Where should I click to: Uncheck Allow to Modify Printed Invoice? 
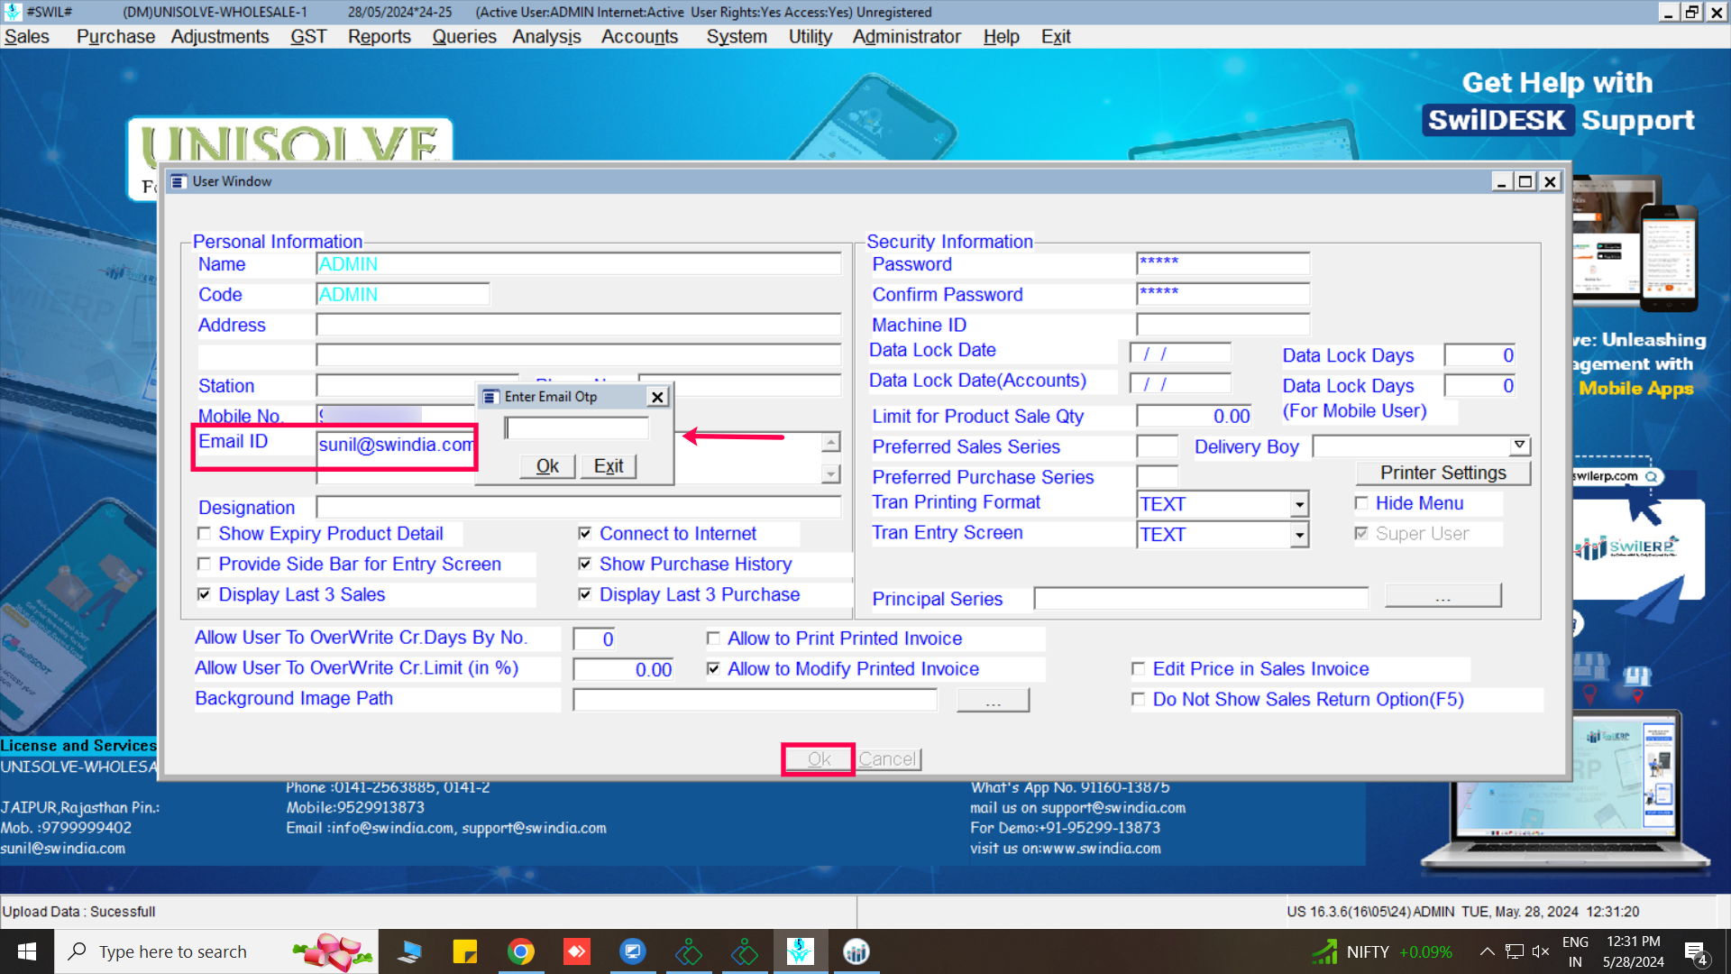click(713, 669)
